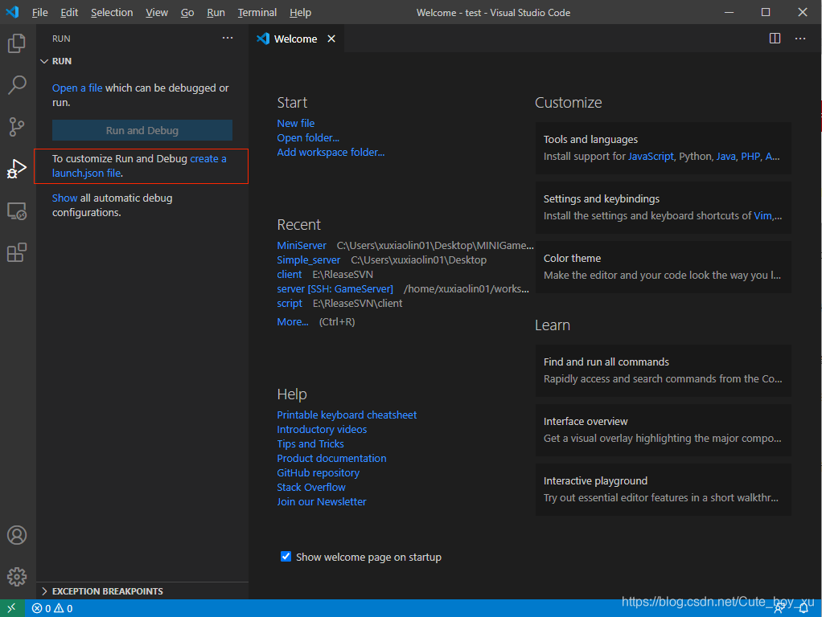Open Stack Overflow link

311,487
